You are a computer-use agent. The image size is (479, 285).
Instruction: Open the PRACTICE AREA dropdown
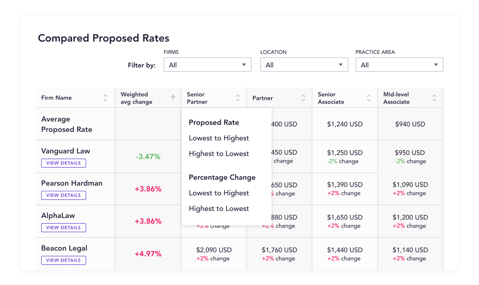pyautogui.click(x=399, y=64)
